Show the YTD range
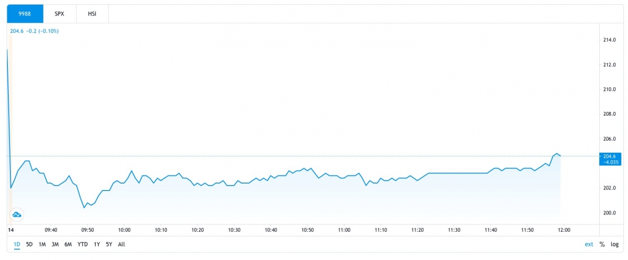628x260 pixels. click(x=83, y=244)
